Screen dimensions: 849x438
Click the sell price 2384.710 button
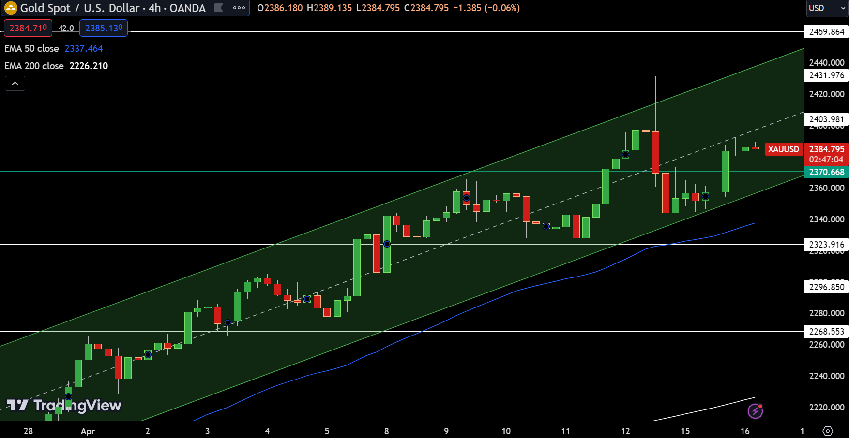click(x=28, y=28)
